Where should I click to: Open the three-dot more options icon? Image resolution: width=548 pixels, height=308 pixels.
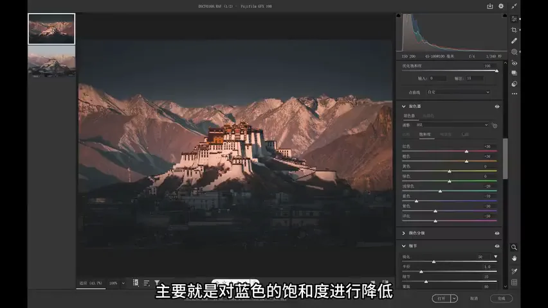[514, 94]
